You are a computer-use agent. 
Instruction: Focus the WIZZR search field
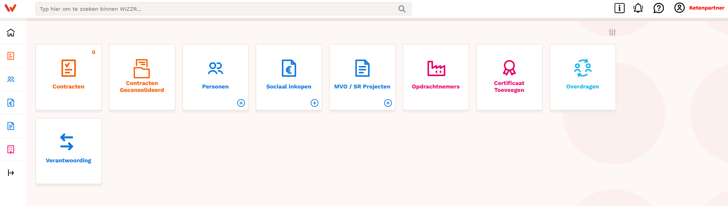coord(223,9)
